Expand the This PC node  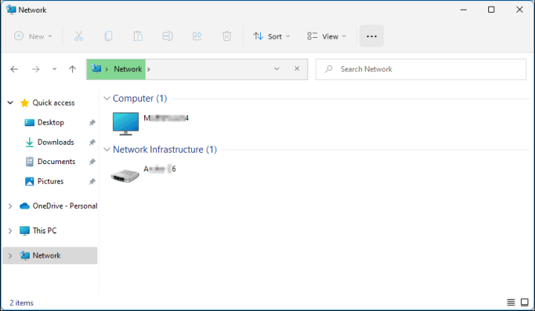tap(10, 231)
